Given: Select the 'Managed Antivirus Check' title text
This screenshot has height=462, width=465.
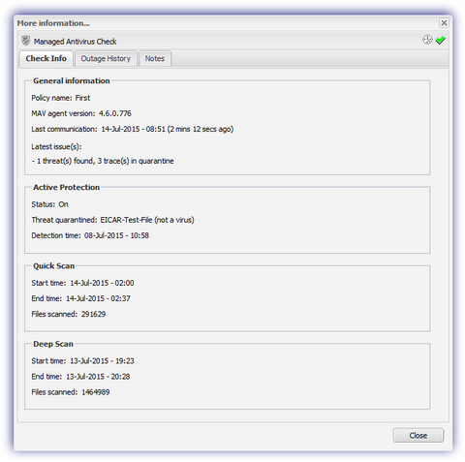Looking at the screenshot, I should pyautogui.click(x=76, y=42).
